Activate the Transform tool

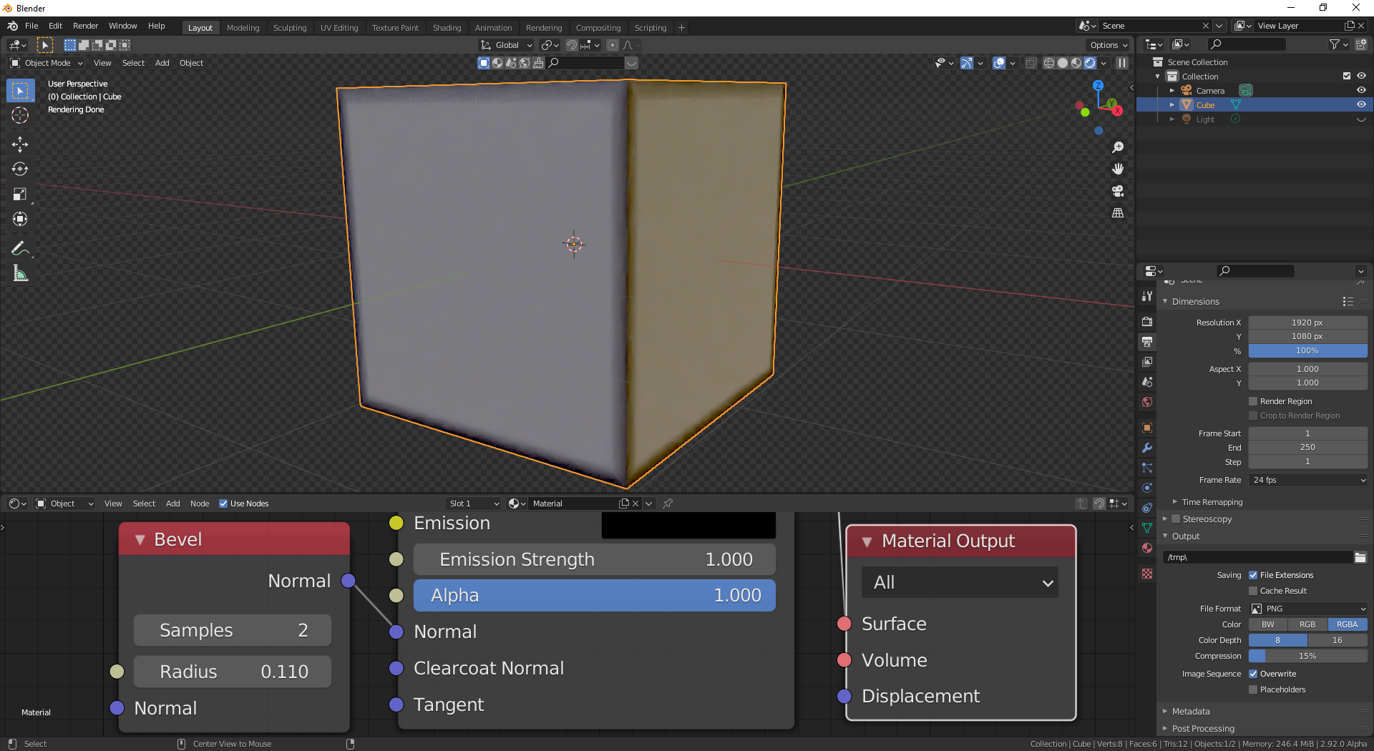(x=20, y=220)
